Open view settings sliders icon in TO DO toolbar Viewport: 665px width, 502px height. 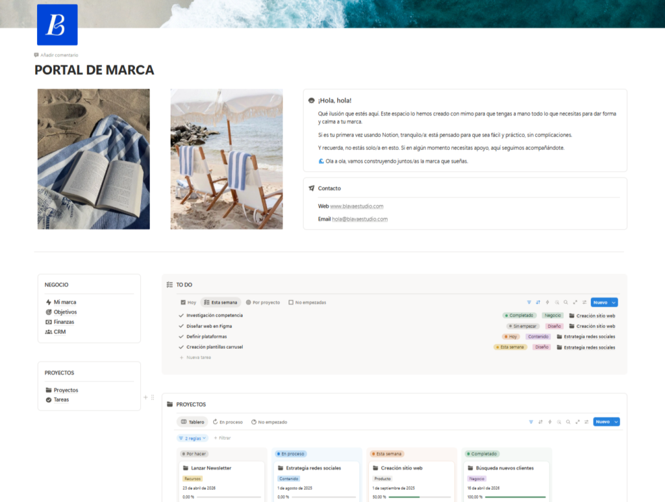tap(584, 302)
